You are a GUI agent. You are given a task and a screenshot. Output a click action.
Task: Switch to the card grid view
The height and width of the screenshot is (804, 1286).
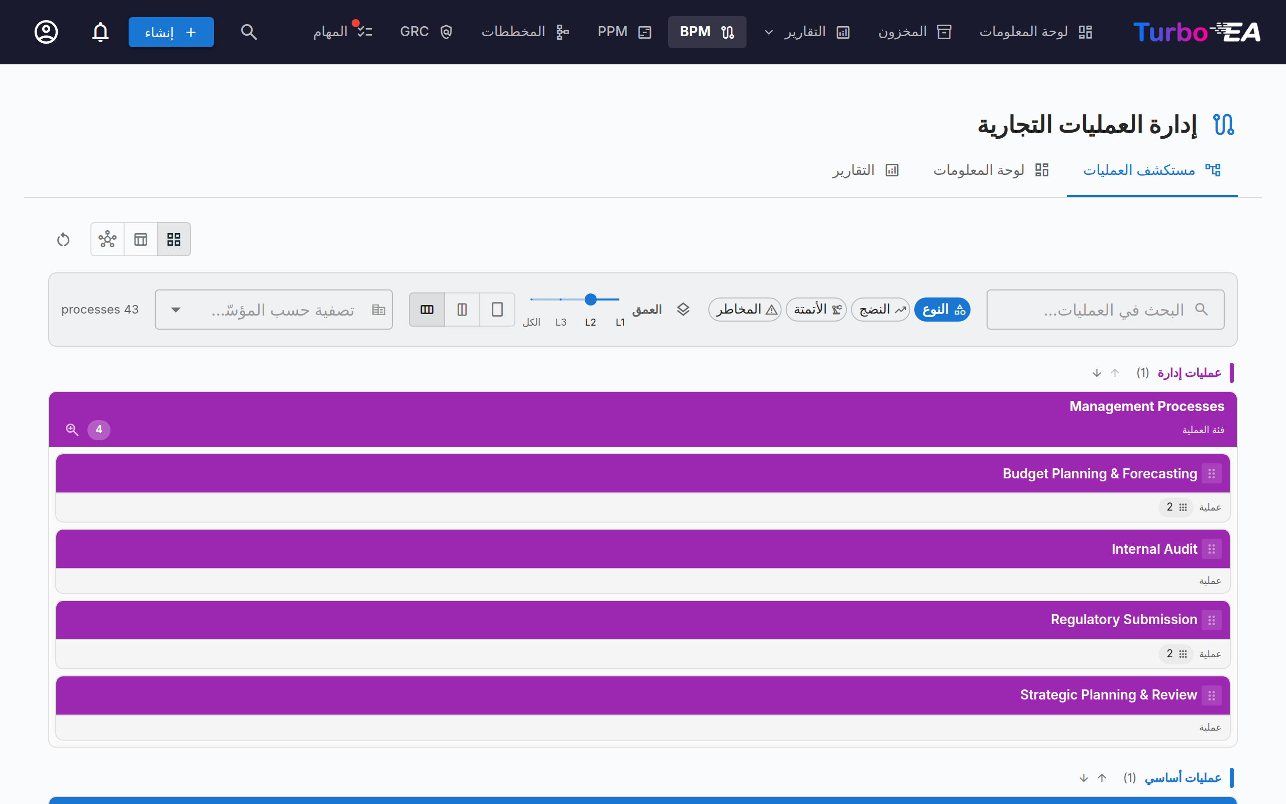click(x=174, y=239)
